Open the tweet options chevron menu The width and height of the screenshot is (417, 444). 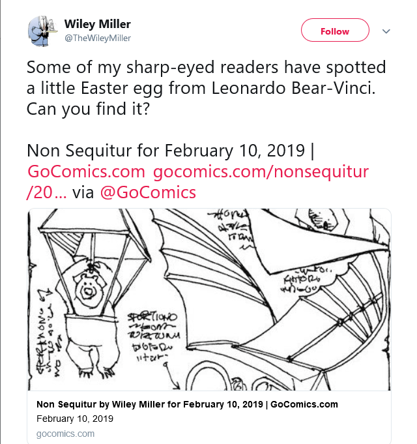386,31
